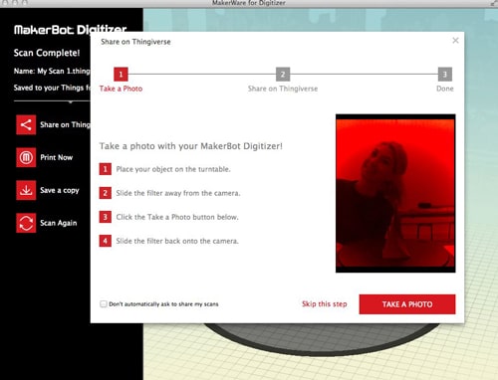Enable Don't automatically ask to share checkbox
The width and height of the screenshot is (498, 380).
(x=104, y=303)
